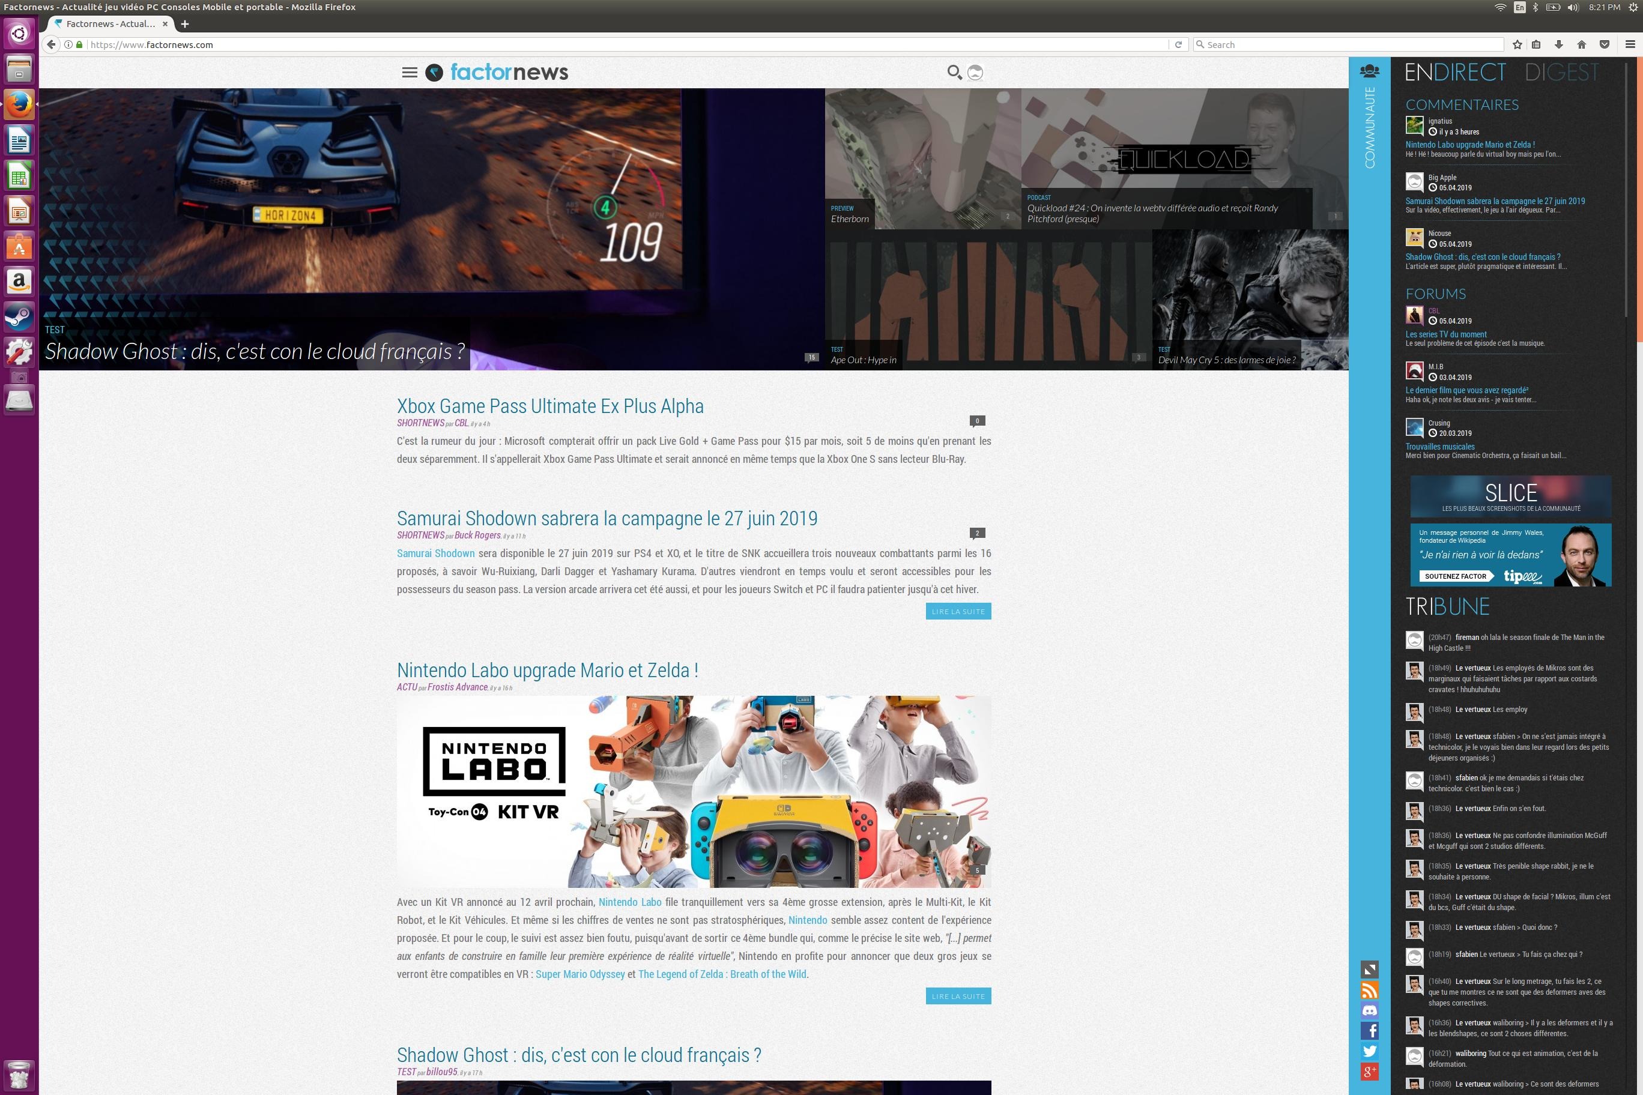Open the Ape Out : Hype in test tile
Screen dimensions: 1643x1095
tap(988, 300)
